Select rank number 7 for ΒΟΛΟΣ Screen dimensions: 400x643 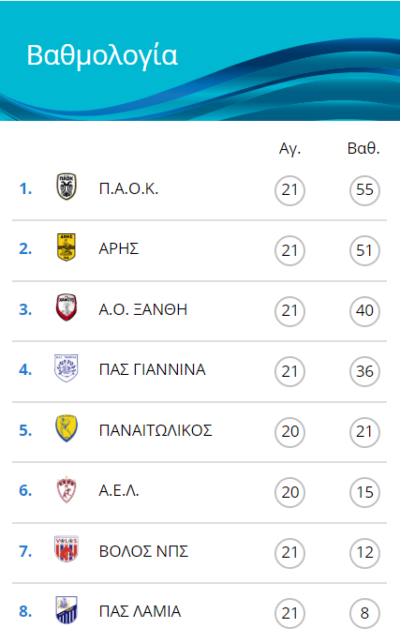pyautogui.click(x=25, y=551)
